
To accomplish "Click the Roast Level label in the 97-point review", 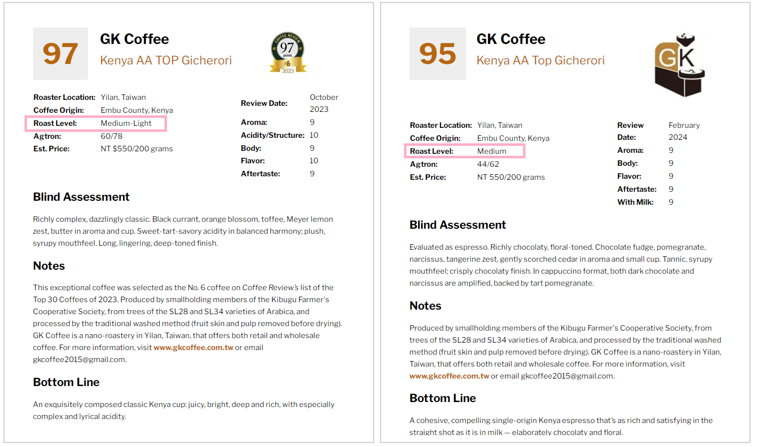I will (55, 123).
